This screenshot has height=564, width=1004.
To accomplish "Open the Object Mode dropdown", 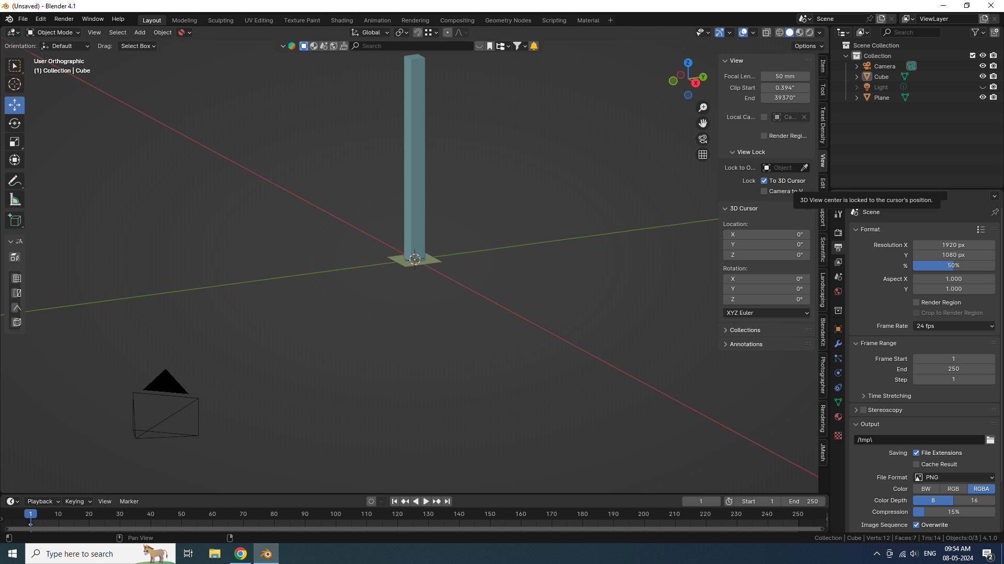I will [53, 32].
